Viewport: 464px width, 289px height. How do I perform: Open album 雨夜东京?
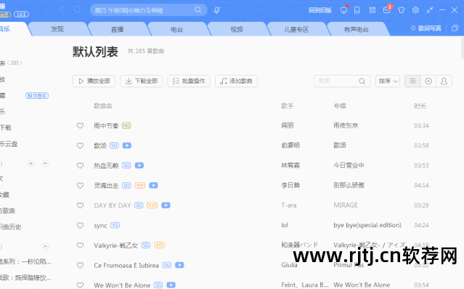coord(346,126)
